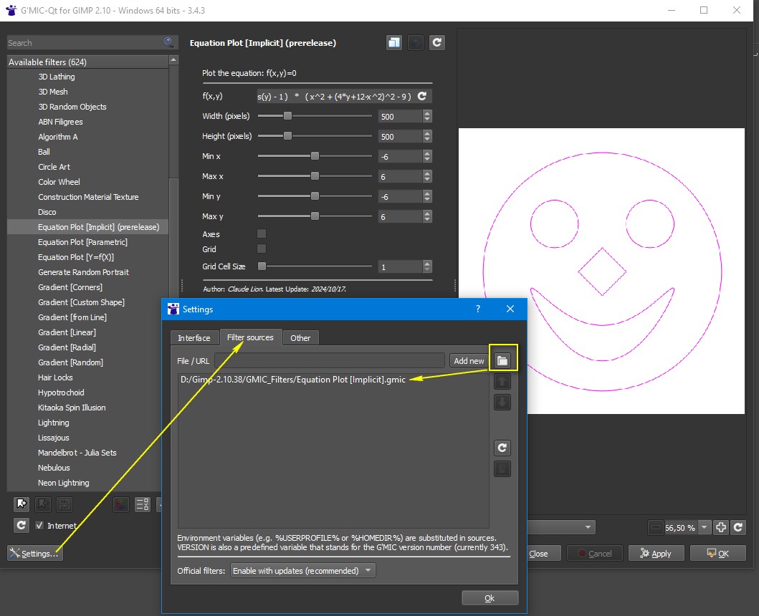Click the Apply button
The width and height of the screenshot is (759, 616).
(656, 553)
